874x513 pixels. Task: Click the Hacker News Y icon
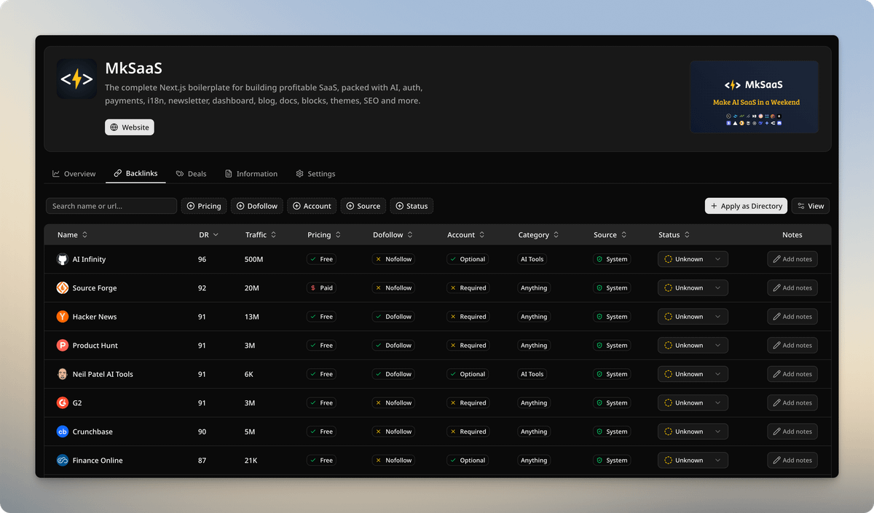tap(62, 317)
